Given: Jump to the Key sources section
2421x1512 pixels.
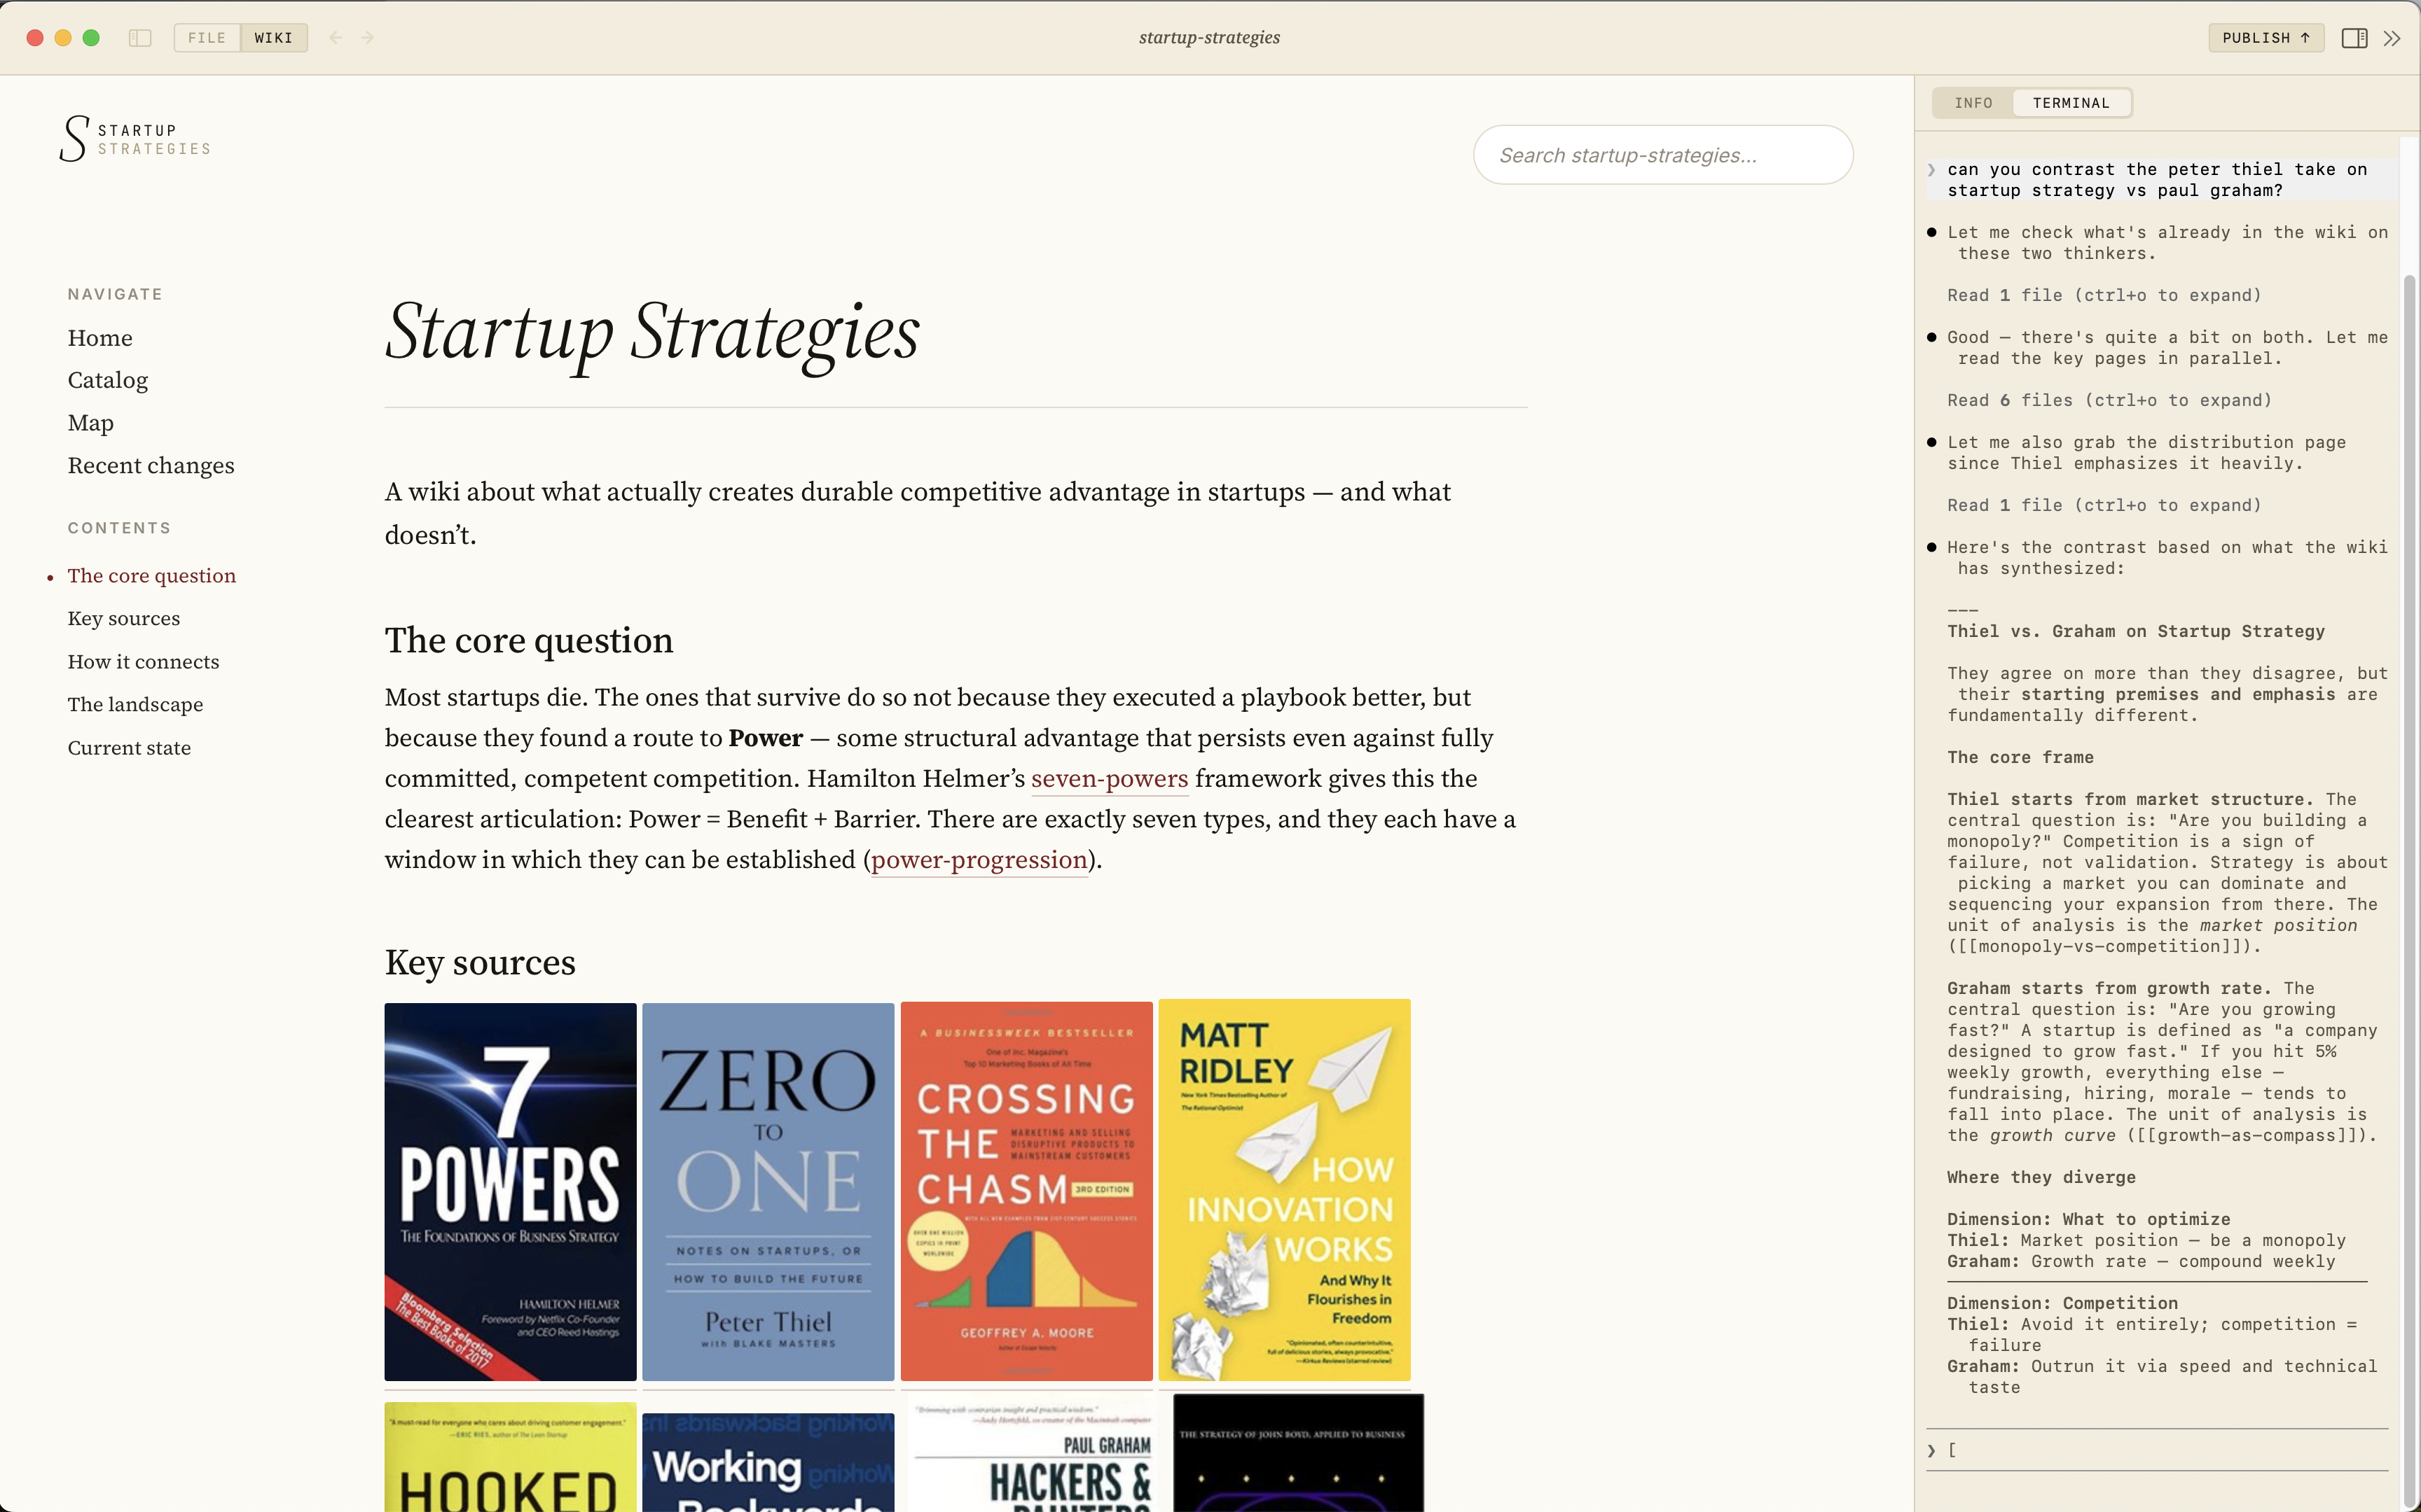Looking at the screenshot, I should tap(123, 618).
